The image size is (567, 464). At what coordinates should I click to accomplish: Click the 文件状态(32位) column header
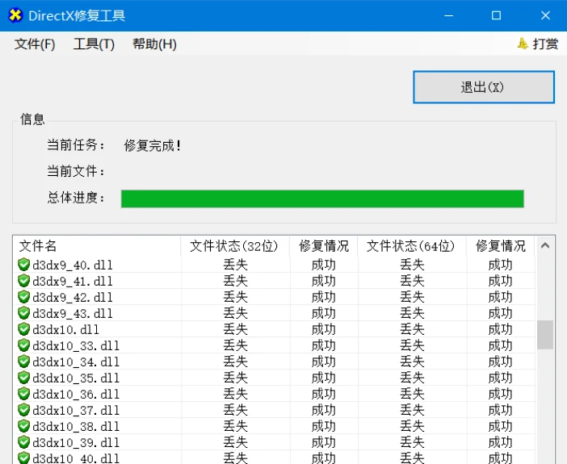[234, 246]
